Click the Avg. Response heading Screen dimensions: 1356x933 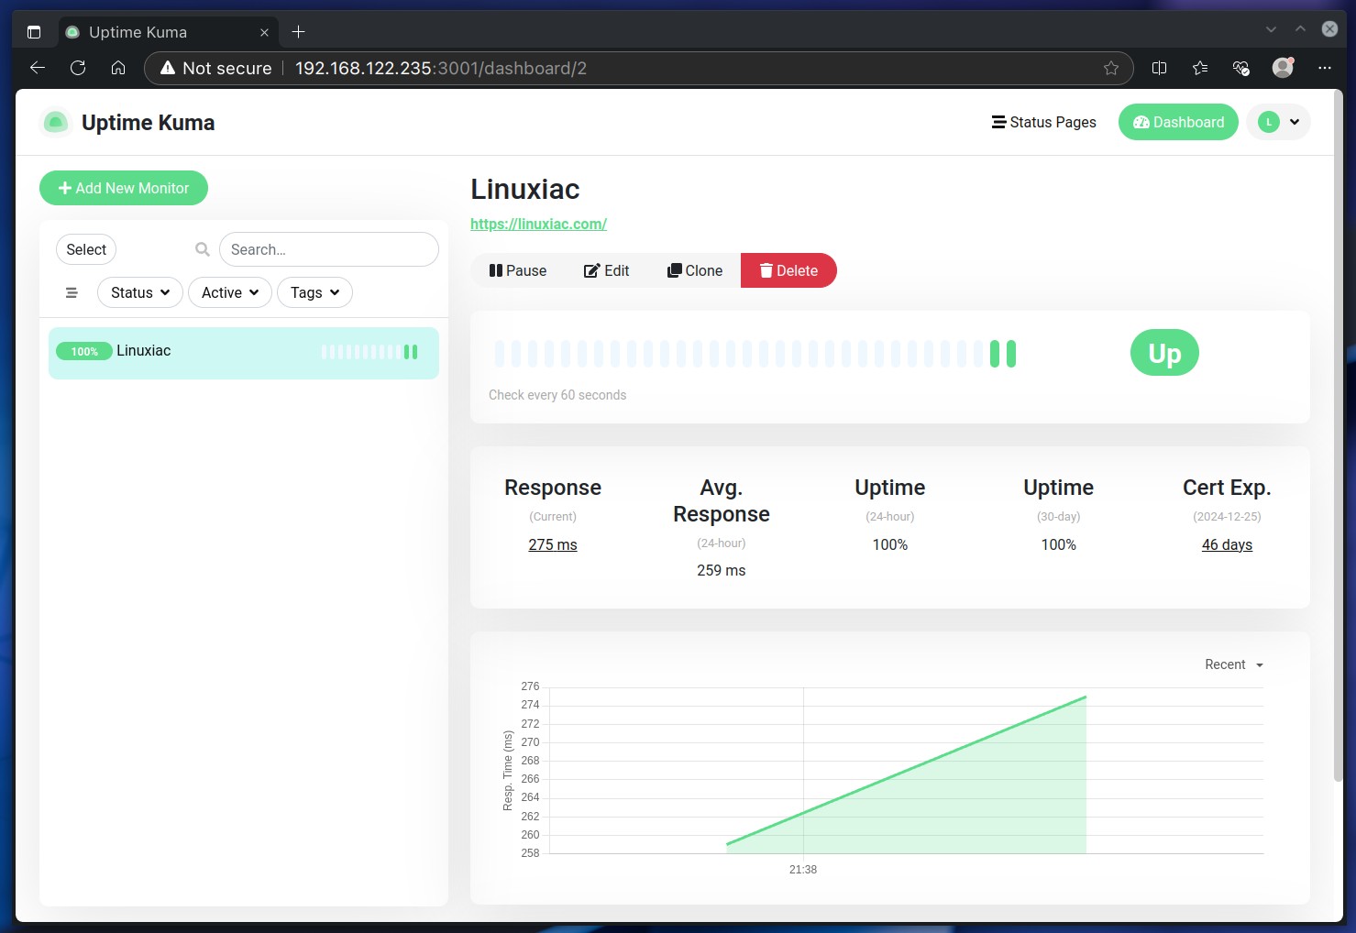pos(722,500)
